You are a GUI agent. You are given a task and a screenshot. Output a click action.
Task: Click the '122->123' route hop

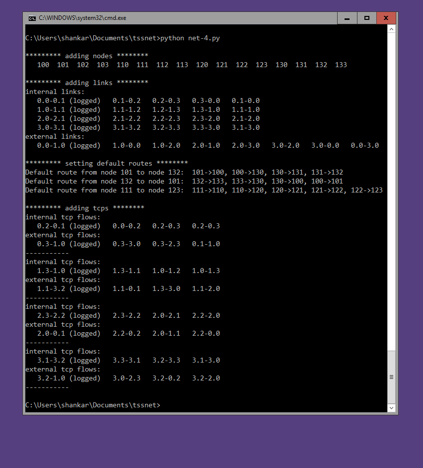(x=367, y=190)
